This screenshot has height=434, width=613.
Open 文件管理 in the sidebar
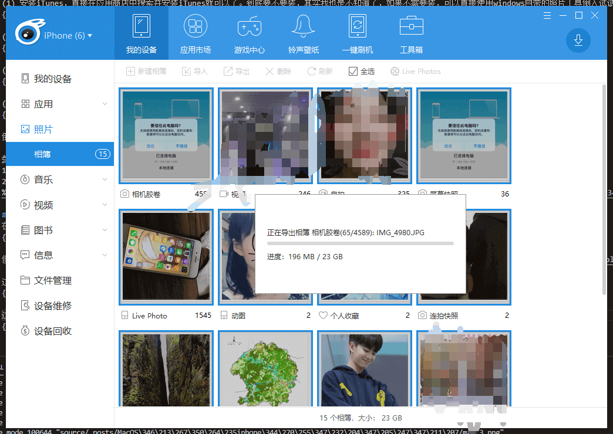pyautogui.click(x=53, y=280)
